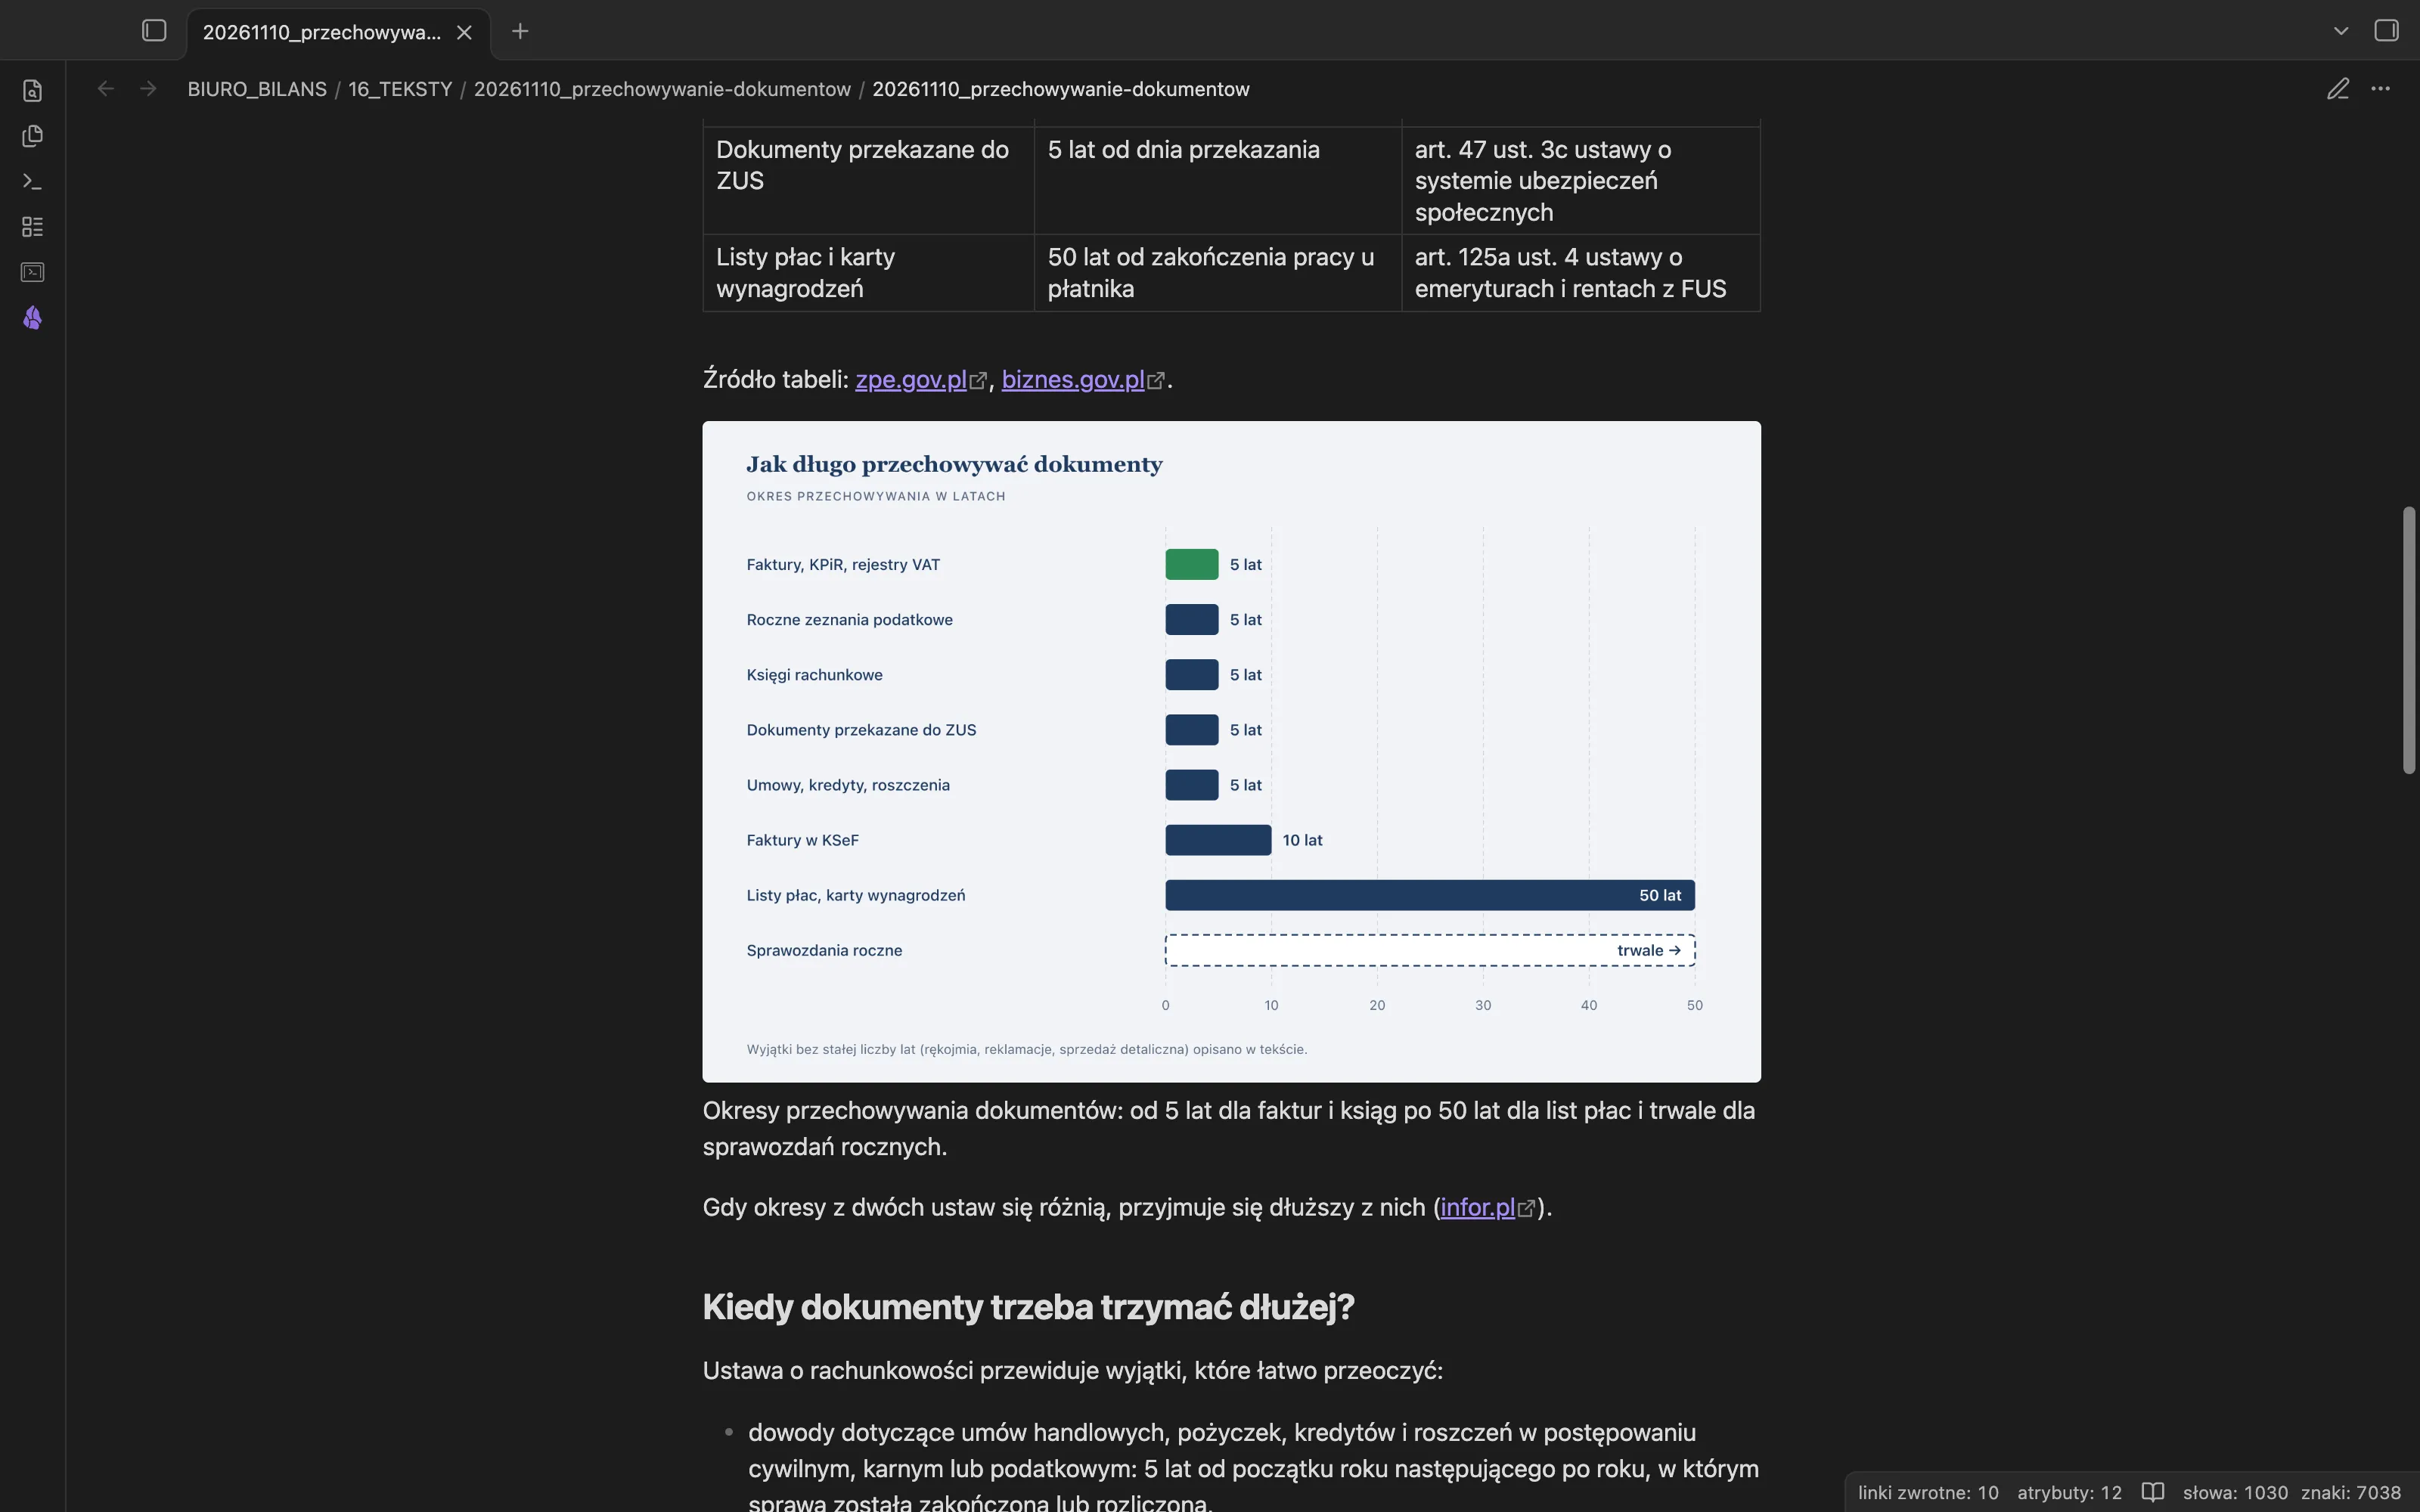Click the active breadcrumb note title
The image size is (2420, 1512).
coord(1060,89)
